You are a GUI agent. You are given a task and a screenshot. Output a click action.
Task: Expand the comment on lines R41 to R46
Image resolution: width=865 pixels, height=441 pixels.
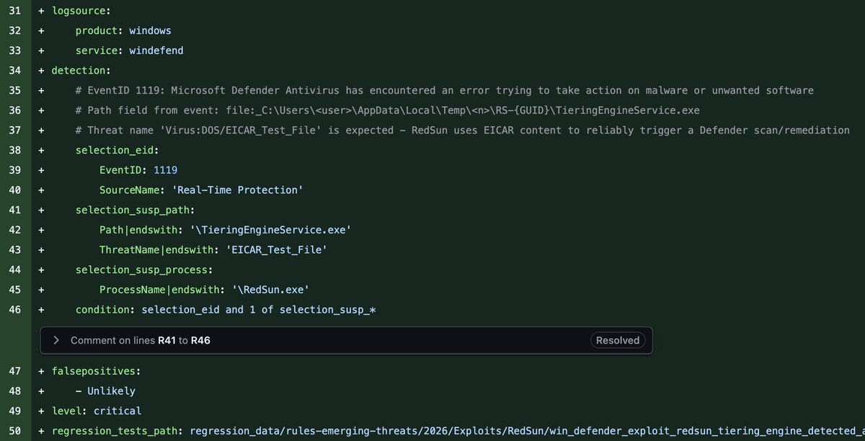[x=56, y=340]
